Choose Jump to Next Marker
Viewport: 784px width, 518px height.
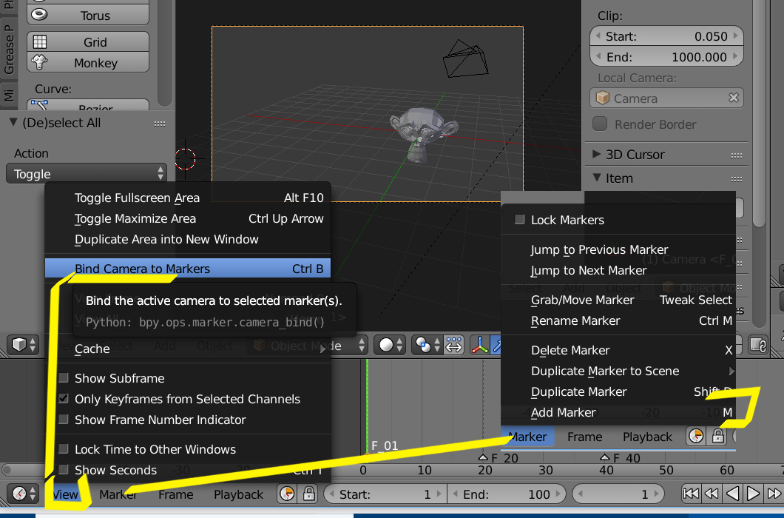(618, 270)
